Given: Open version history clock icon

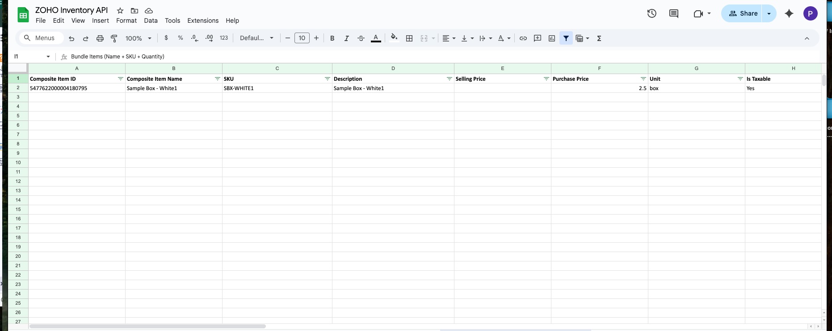Looking at the screenshot, I should 652,13.
